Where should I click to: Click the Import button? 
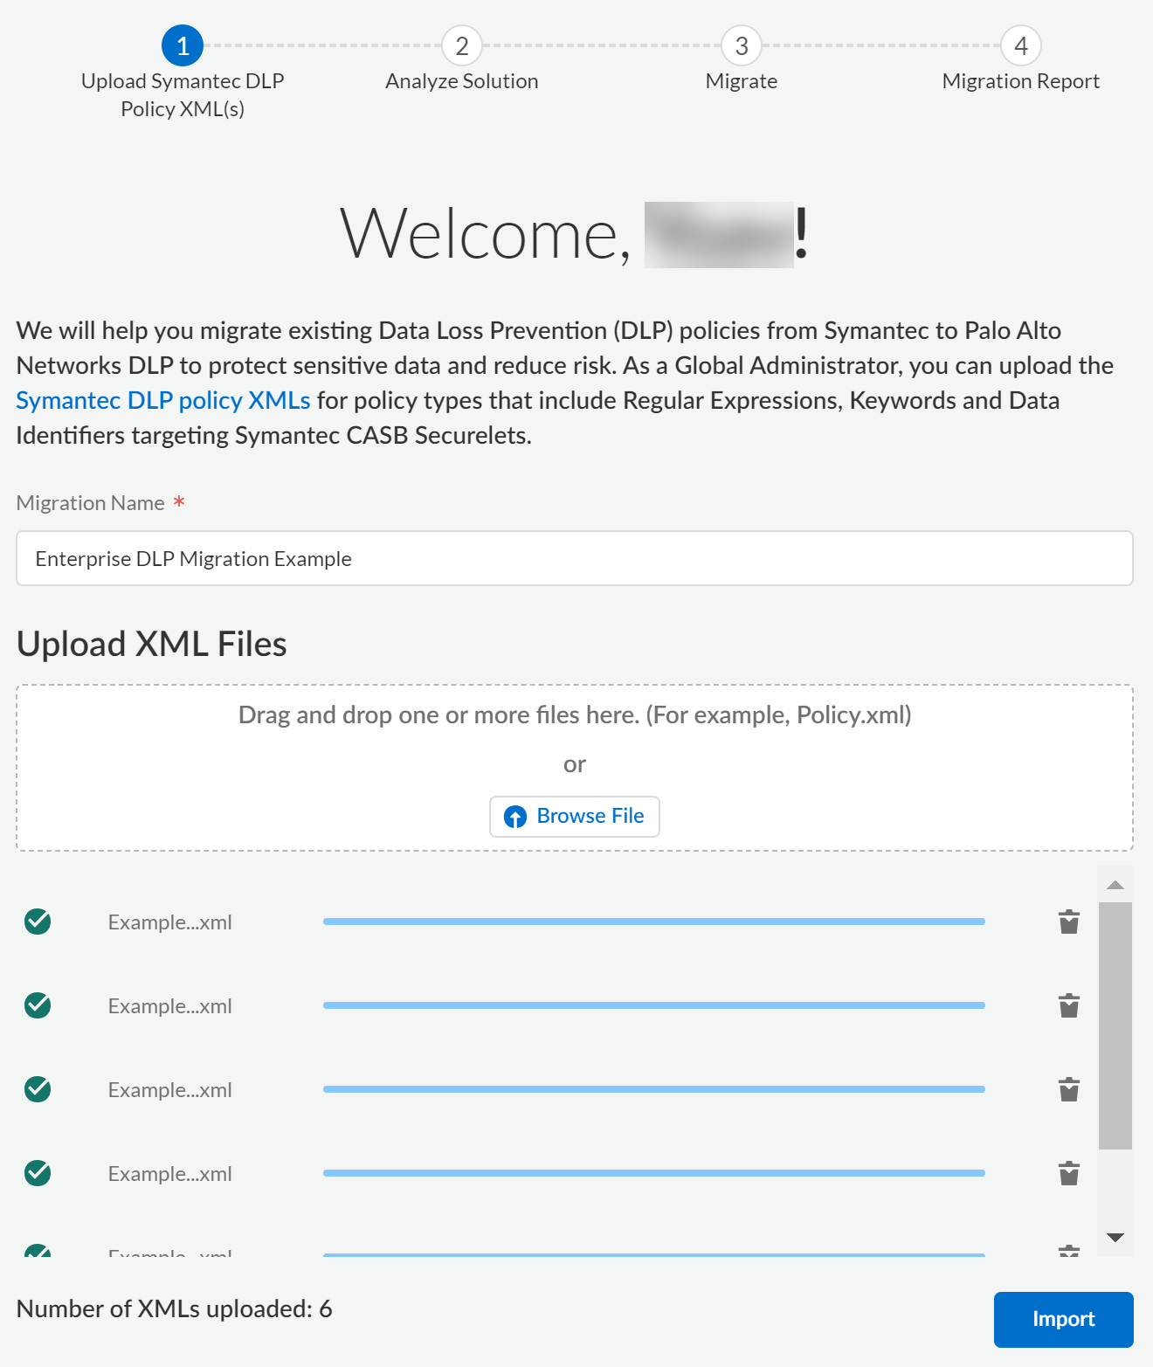click(1064, 1319)
